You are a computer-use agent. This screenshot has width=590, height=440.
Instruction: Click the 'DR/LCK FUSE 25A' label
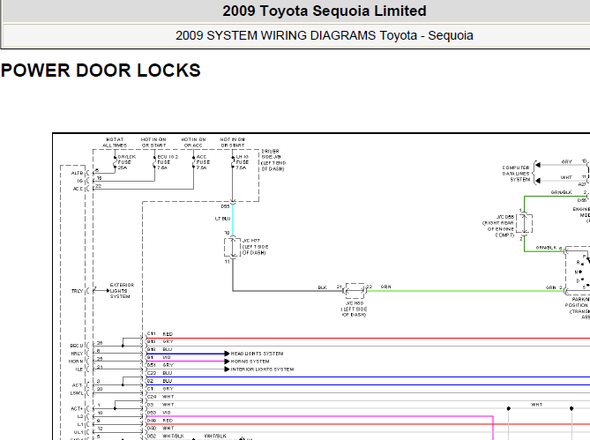[x=126, y=162]
